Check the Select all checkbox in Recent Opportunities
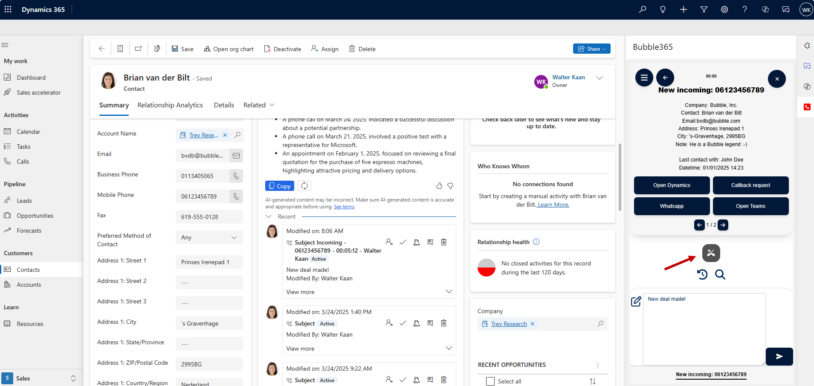Image resolution: width=814 pixels, height=386 pixels. 490,381
